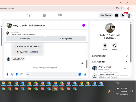Click the phone number message 9297359369
Image resolution: width=136 pixels, height=102 pixels.
point(18,59)
